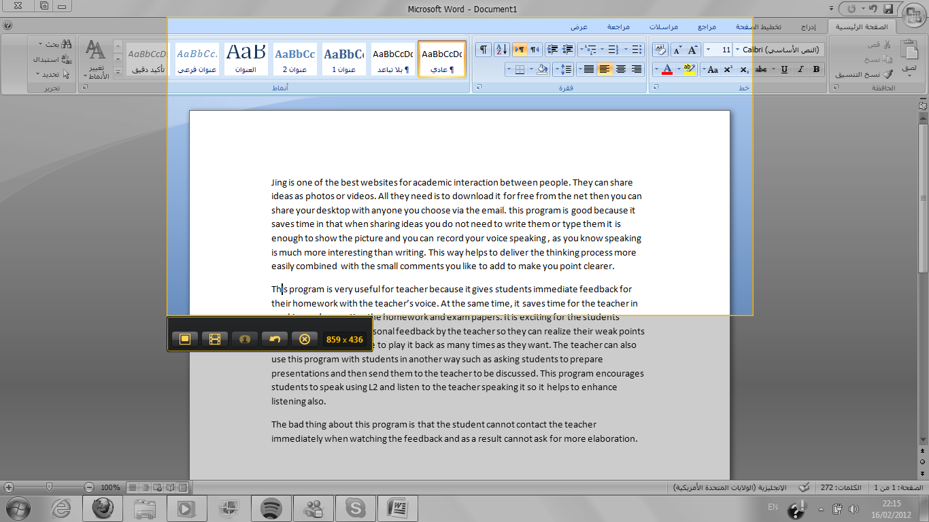The image size is (929, 522).
Task: Set right-to-left text direction
Action: (x=535, y=50)
